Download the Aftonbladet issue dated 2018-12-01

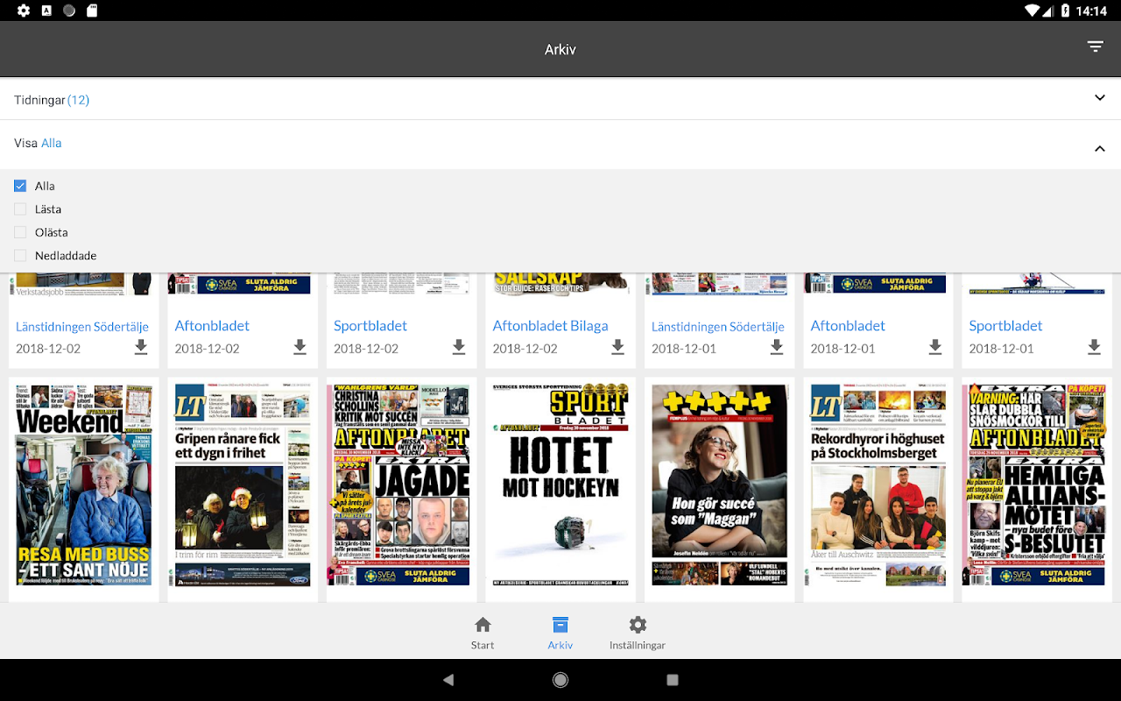click(x=935, y=348)
